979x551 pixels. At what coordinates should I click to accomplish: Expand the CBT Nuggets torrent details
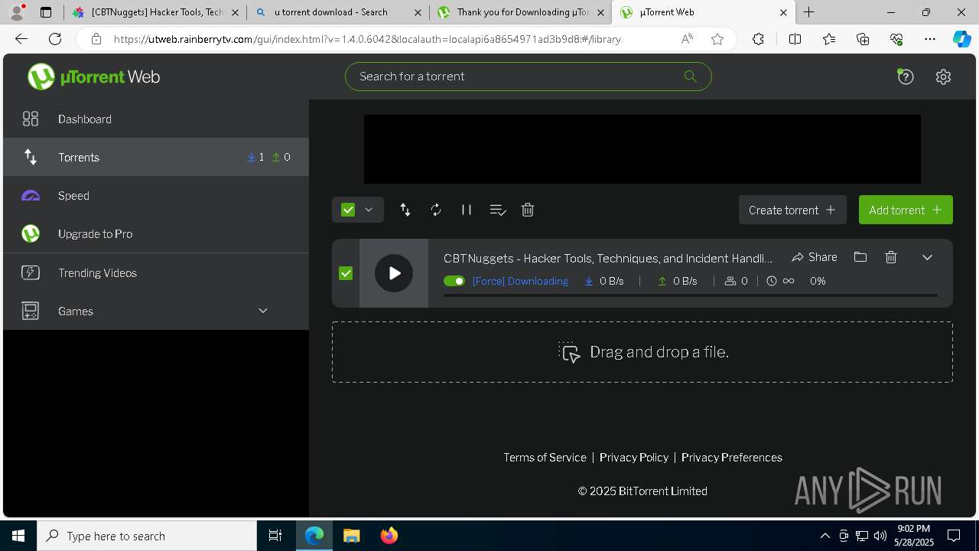927,257
